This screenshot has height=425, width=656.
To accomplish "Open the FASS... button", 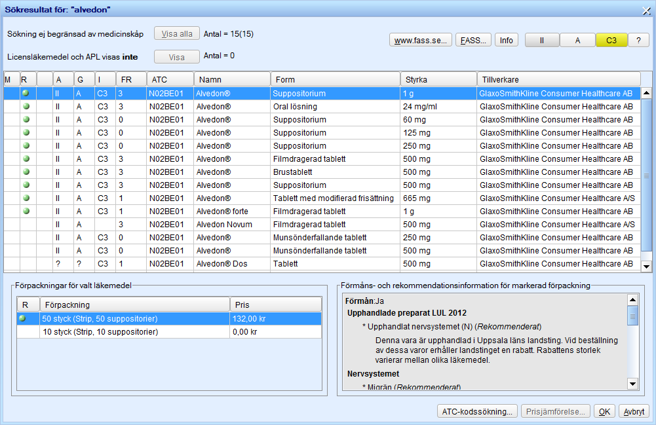I will point(473,40).
